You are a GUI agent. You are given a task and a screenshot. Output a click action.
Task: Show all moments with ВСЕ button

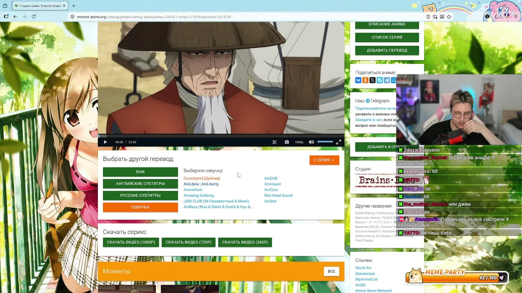pyautogui.click(x=332, y=271)
